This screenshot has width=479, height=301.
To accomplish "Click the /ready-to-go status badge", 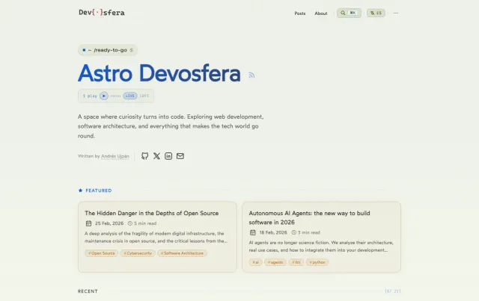I will tap(108, 50).
